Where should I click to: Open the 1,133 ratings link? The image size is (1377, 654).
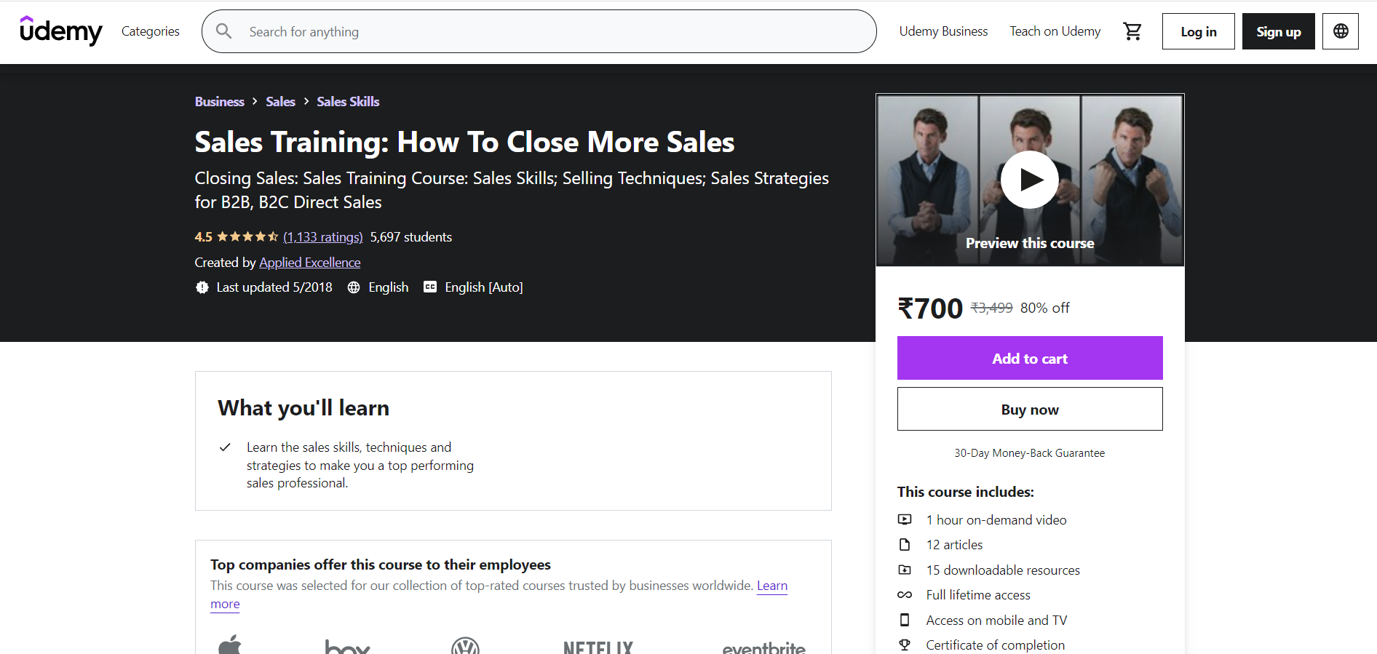(322, 236)
